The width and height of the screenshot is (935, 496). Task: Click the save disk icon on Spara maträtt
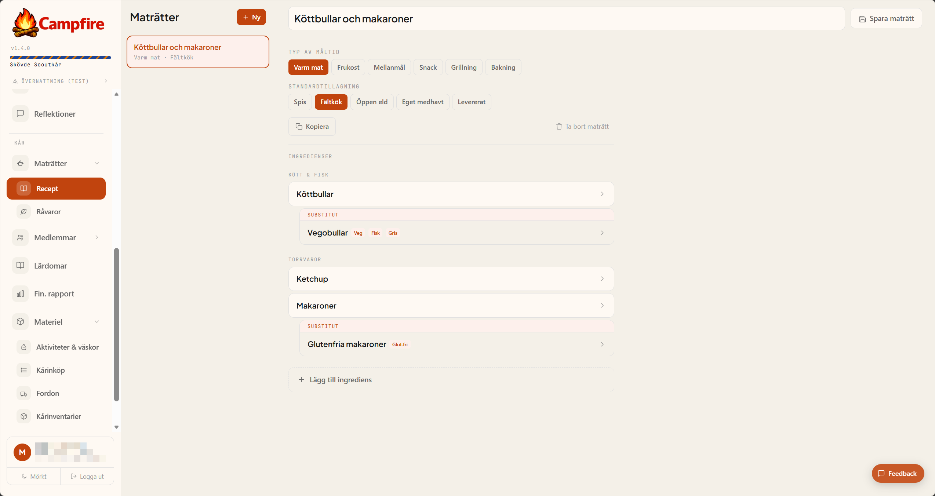pyautogui.click(x=862, y=19)
